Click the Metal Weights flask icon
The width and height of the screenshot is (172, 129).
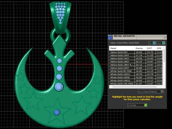click(x=110, y=37)
